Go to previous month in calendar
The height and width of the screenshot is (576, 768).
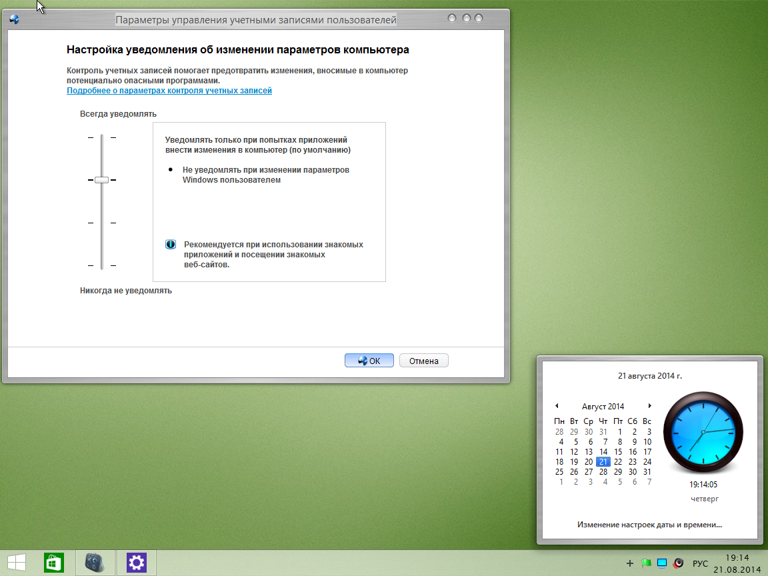pos(557,406)
